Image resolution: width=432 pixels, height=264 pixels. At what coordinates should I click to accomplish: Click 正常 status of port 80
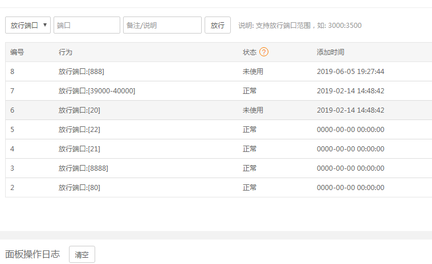tap(250, 187)
